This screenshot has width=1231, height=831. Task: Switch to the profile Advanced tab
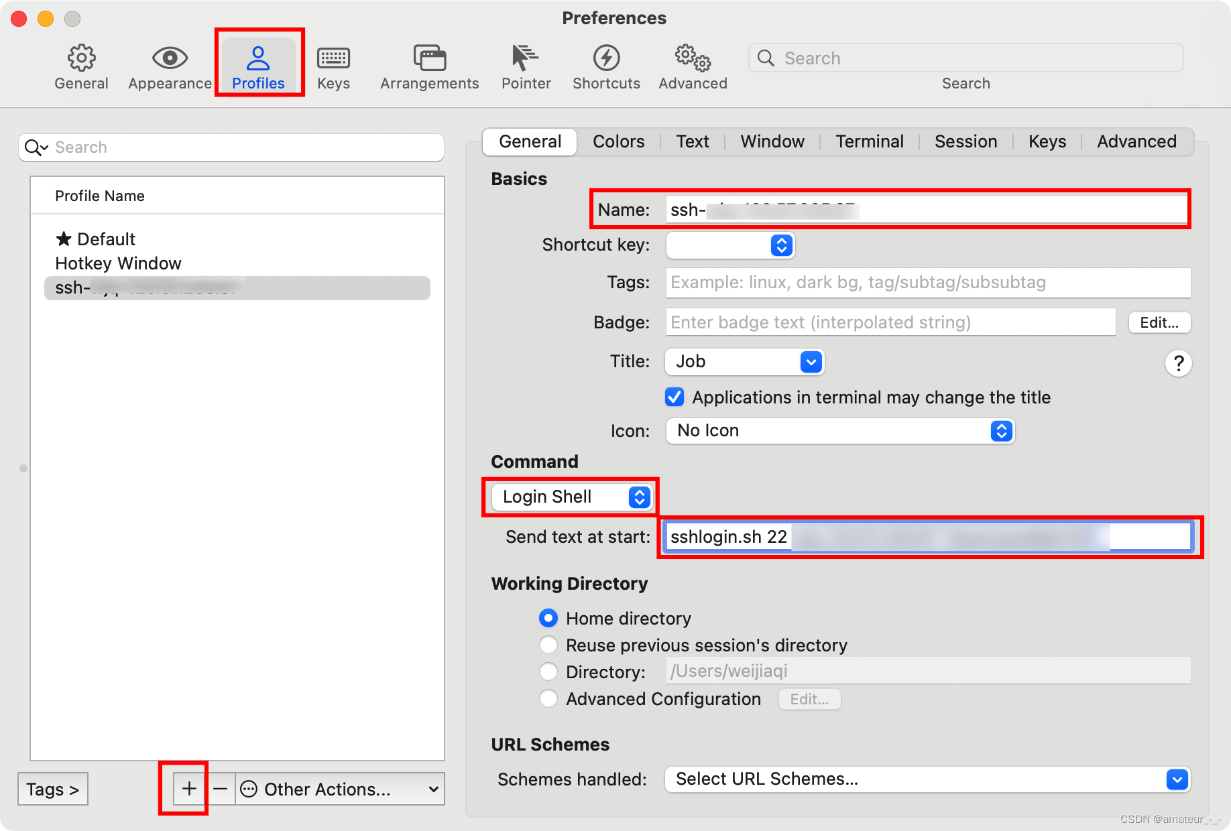pyautogui.click(x=1136, y=141)
